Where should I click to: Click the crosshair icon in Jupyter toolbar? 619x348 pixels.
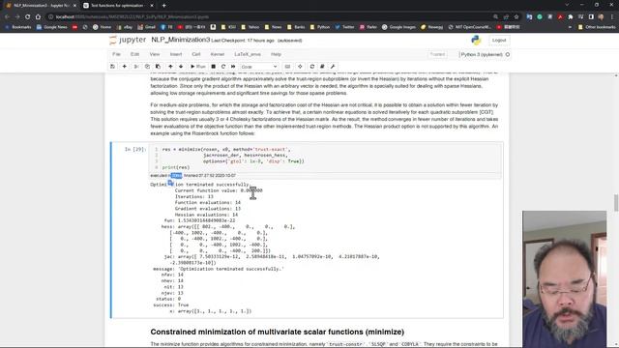pos(300,67)
